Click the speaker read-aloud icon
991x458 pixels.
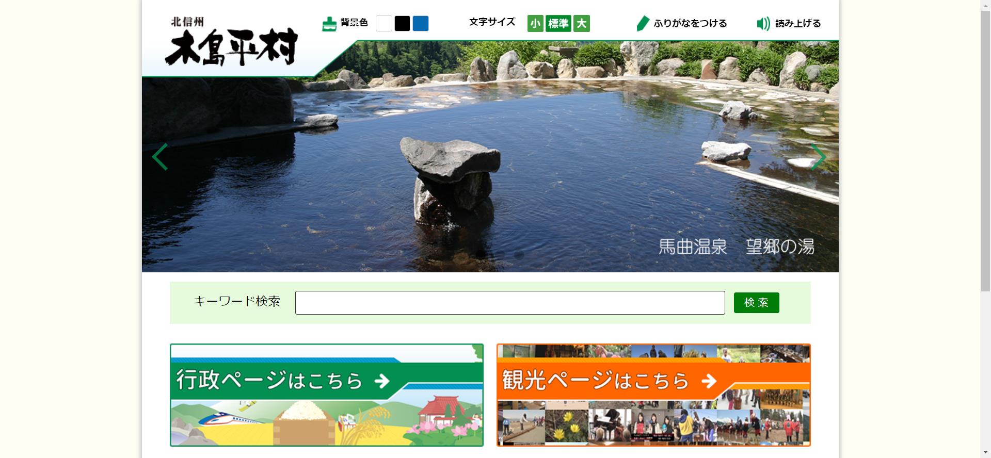click(x=763, y=23)
